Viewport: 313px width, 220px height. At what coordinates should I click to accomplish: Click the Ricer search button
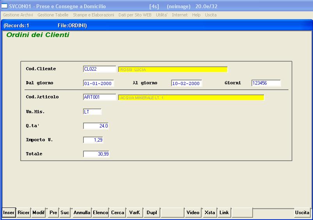coord(23,213)
